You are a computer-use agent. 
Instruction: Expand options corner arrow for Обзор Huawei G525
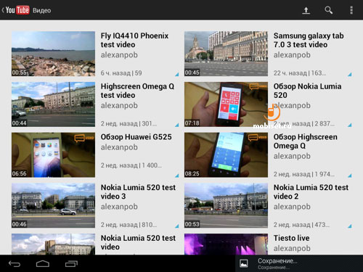(x=176, y=176)
